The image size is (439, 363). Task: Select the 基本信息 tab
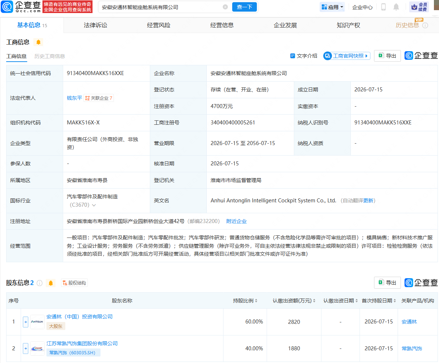[x=32, y=25]
